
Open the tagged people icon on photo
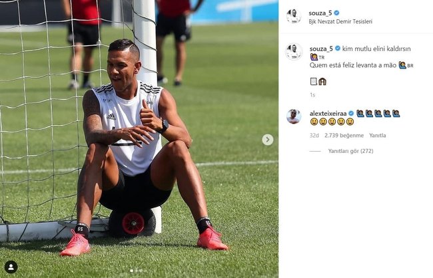pos(11,267)
